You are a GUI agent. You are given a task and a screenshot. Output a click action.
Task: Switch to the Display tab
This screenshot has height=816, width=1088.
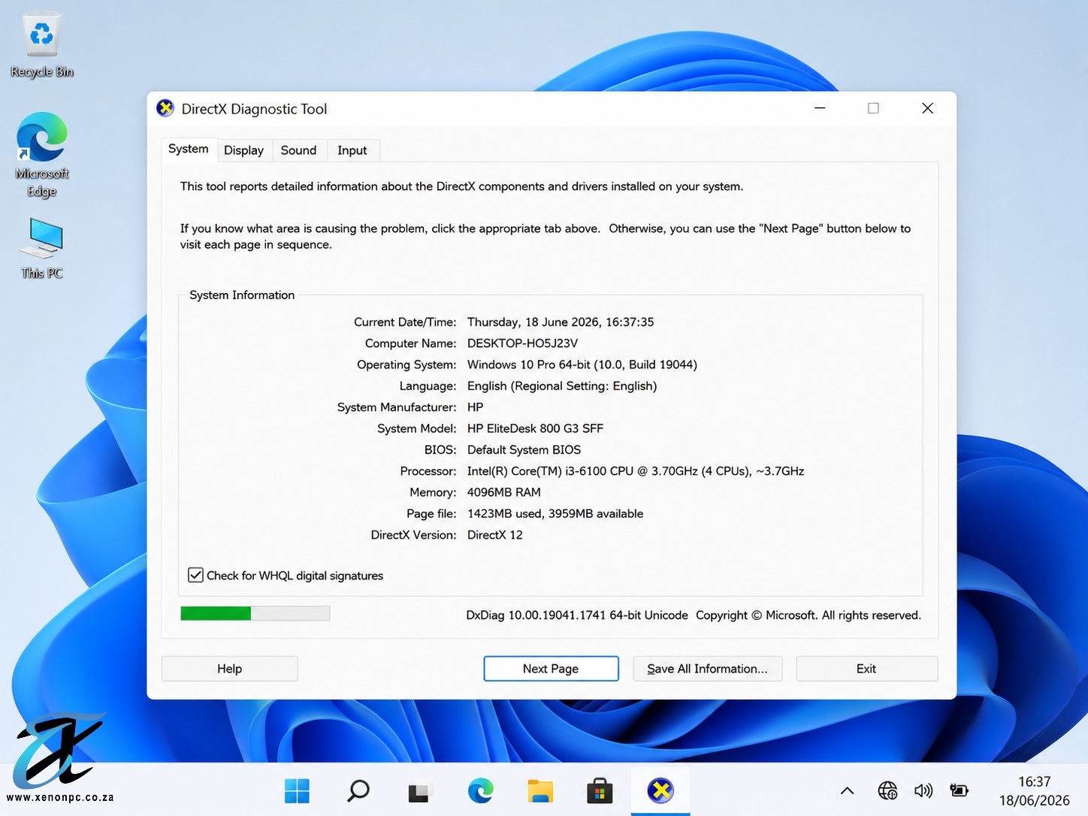click(244, 150)
